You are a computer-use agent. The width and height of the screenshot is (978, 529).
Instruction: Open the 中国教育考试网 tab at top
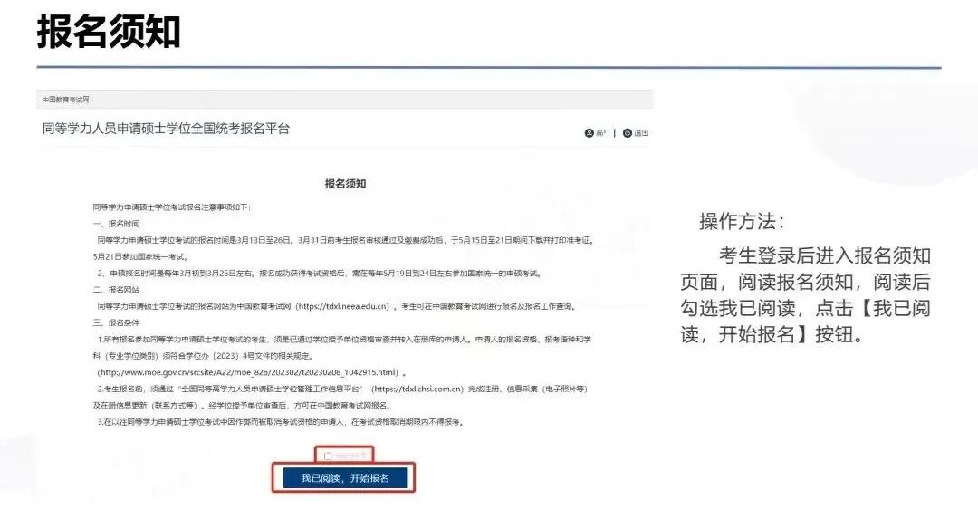click(66, 99)
